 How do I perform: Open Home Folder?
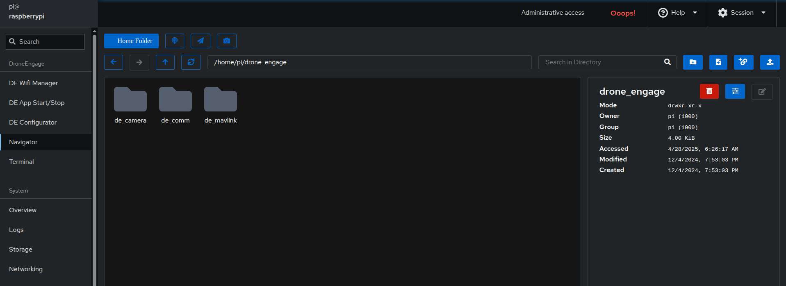(x=131, y=41)
